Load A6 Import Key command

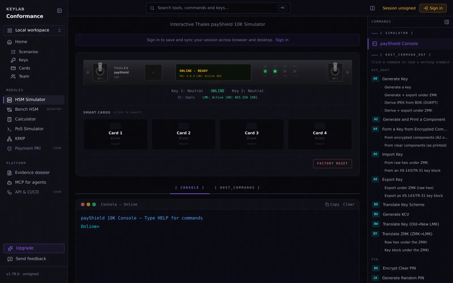point(410,155)
